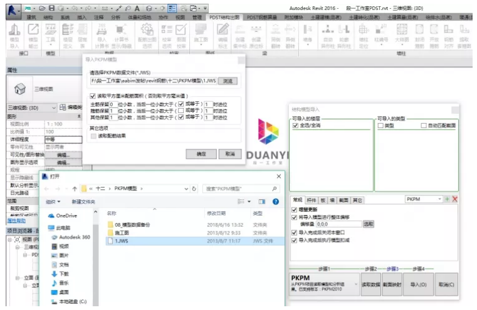The height and width of the screenshot is (310, 477).
Task: Click the 浏览 browse button
Action: click(x=228, y=81)
